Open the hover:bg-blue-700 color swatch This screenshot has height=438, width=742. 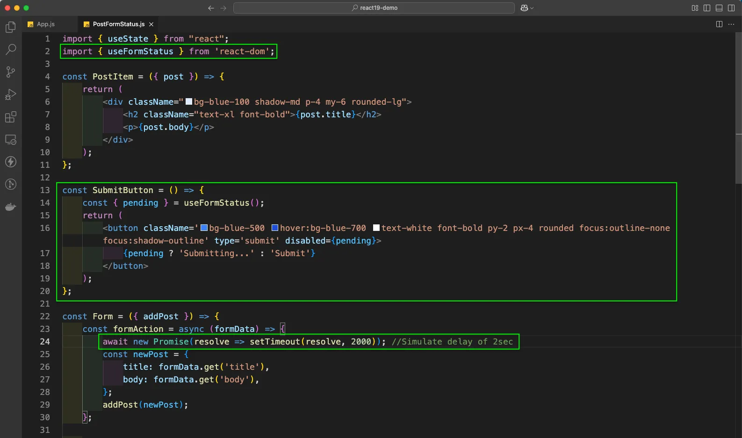coord(275,228)
